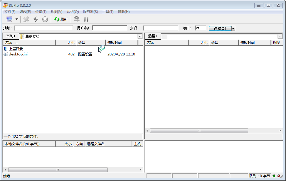Image resolution: width=286 pixels, height=181 pixels.
Task: Go to 上层目录 parent directory
Action: [16, 49]
